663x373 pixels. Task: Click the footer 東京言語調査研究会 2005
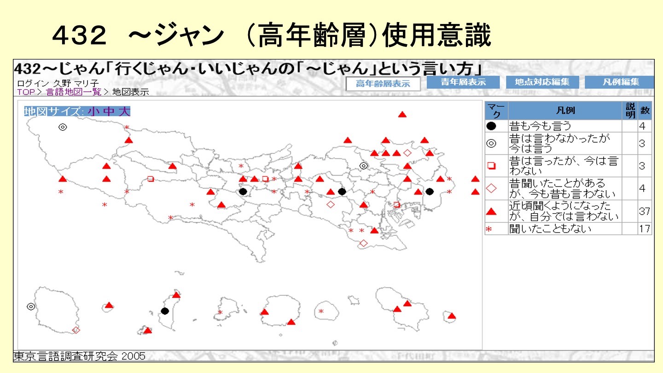point(79,356)
